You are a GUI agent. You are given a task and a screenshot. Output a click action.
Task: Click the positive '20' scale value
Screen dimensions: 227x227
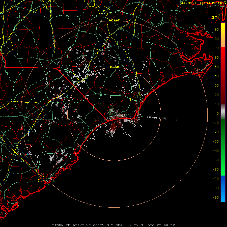tap(217, 95)
